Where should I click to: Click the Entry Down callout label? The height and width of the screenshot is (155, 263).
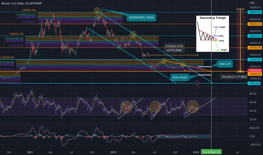180,77
